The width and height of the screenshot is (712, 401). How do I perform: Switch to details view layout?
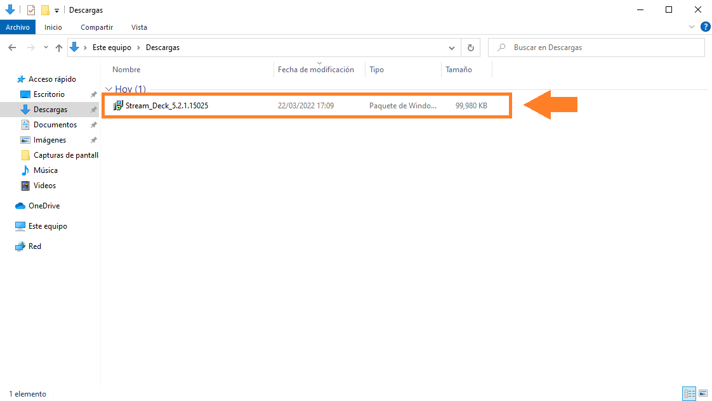[x=689, y=393]
